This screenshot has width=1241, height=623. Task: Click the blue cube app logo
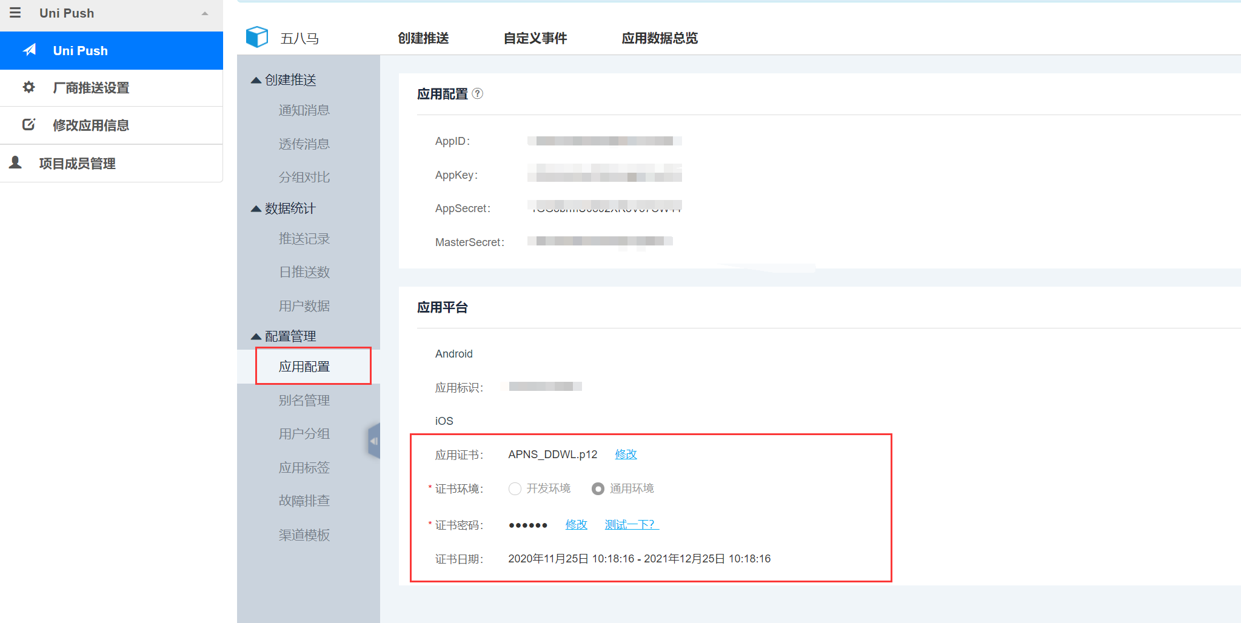[x=257, y=37]
